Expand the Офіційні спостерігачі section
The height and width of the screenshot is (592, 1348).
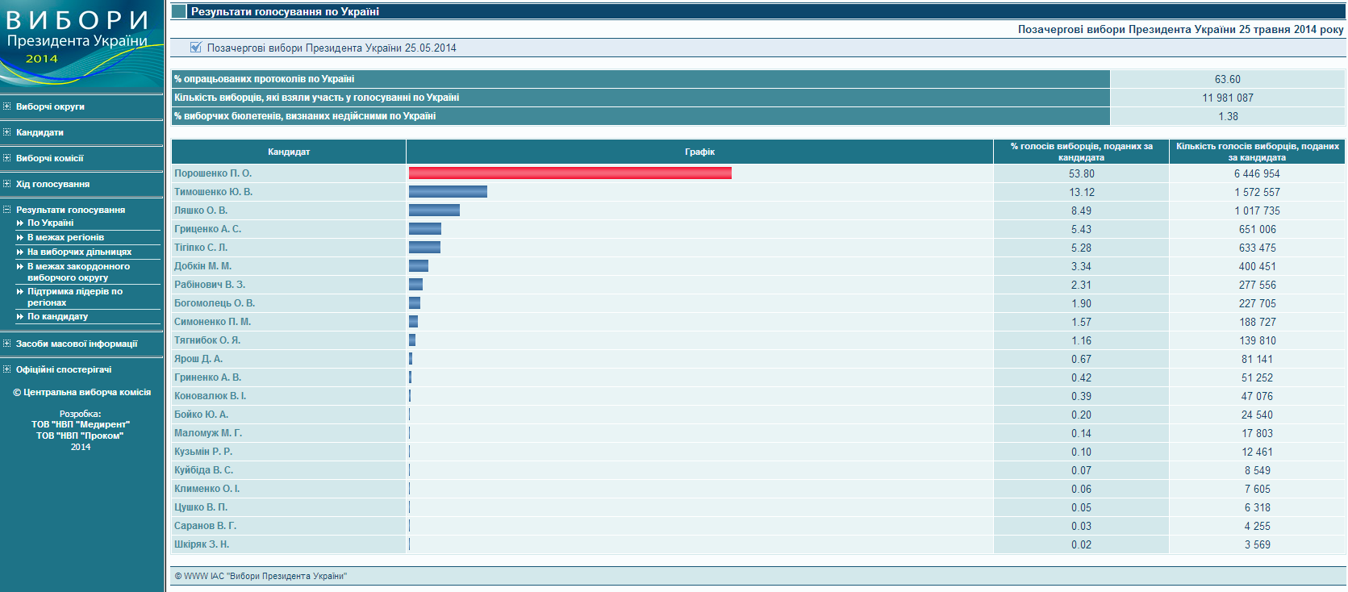click(x=6, y=369)
